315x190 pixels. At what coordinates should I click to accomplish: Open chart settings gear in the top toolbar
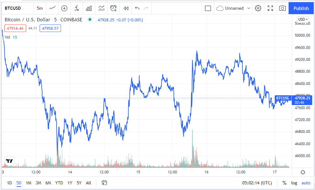tap(258, 8)
